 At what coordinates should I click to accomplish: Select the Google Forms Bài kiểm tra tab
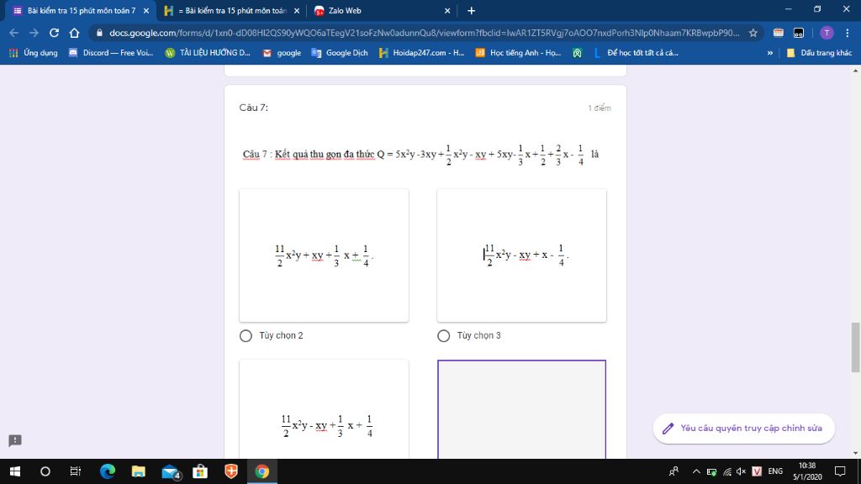click(x=81, y=10)
